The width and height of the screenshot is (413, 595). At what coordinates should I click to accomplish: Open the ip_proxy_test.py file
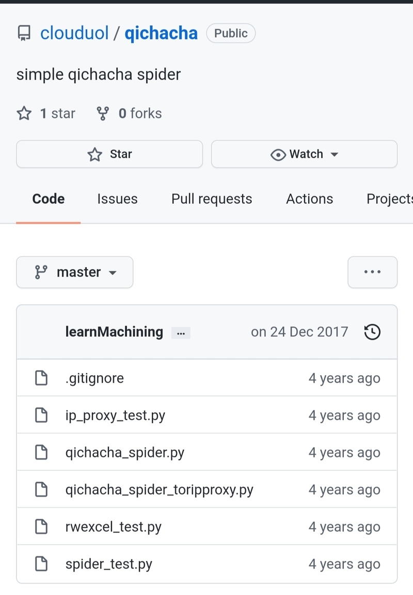[x=115, y=415]
